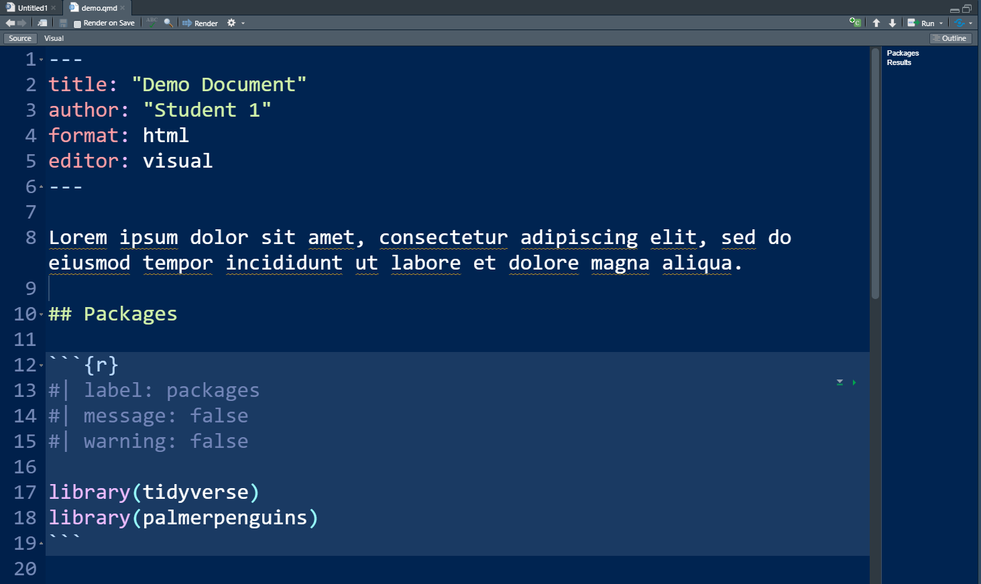
Task: Jump to Results section in outline
Action: point(899,62)
